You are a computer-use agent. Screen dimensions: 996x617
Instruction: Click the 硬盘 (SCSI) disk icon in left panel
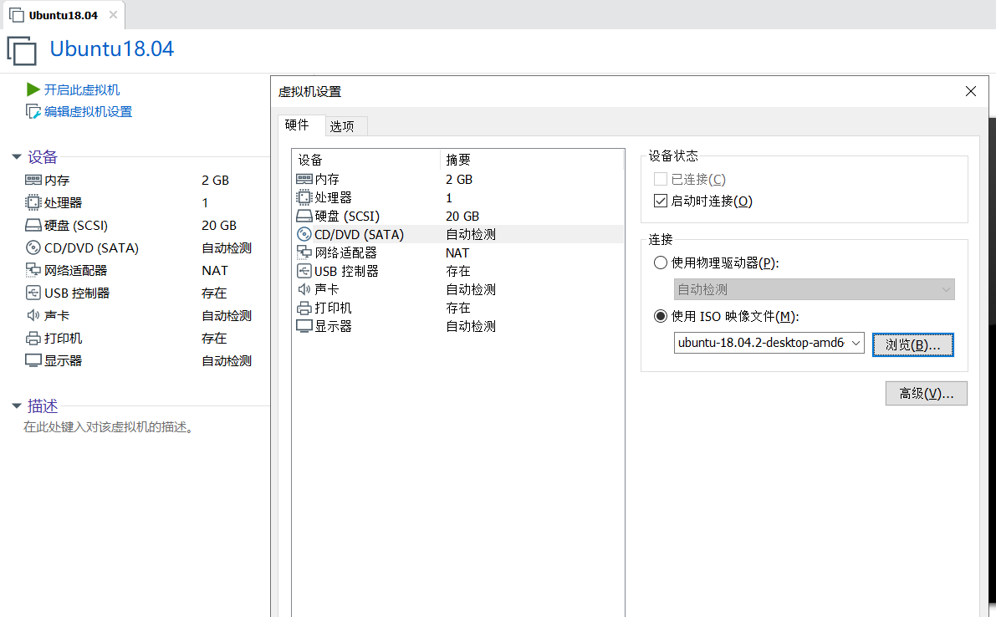(x=33, y=226)
